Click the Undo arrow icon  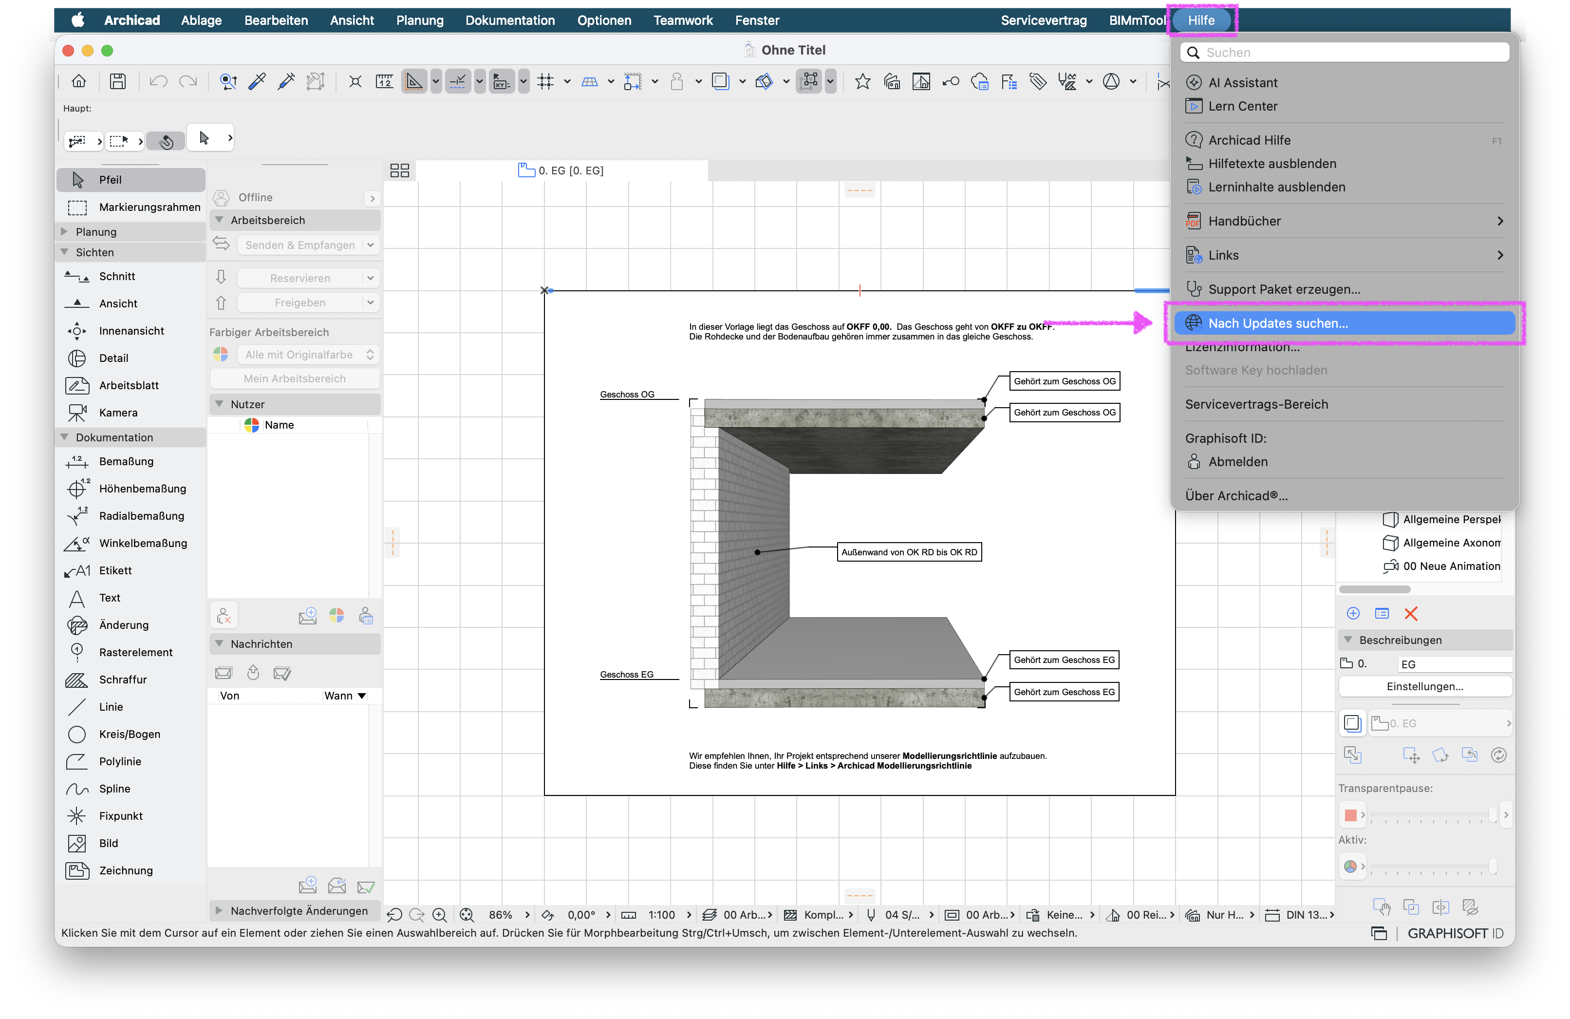coord(158,81)
